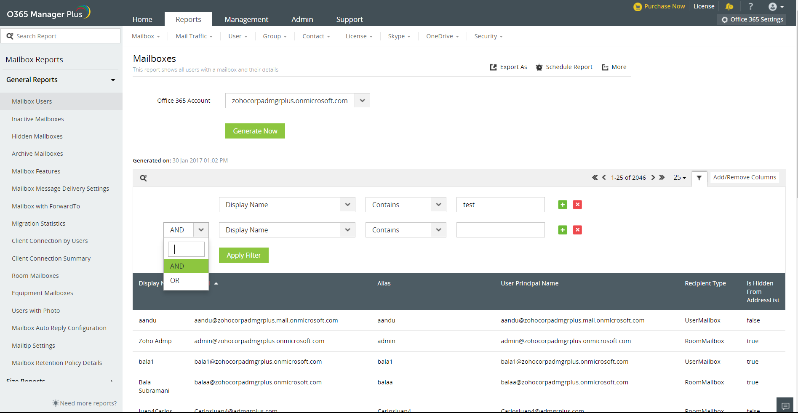Expand the Mailbox reports category menu
The width and height of the screenshot is (798, 413).
tap(146, 36)
